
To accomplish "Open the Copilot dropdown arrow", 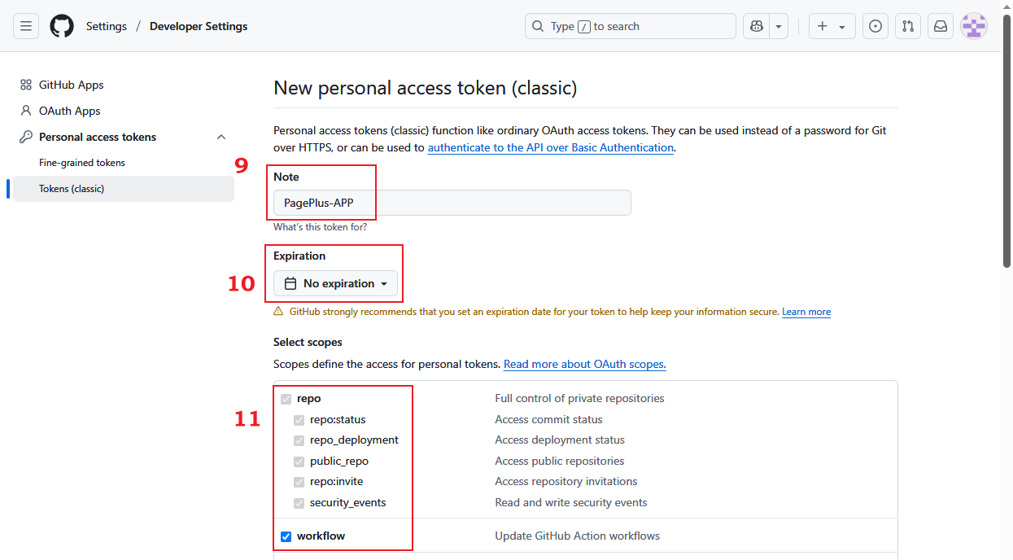I will pos(779,26).
